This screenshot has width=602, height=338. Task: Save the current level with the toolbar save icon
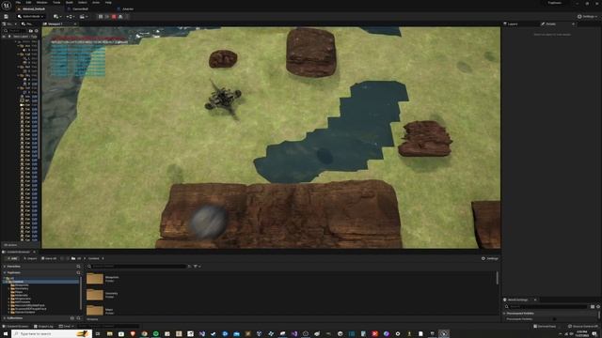[x=7, y=17]
